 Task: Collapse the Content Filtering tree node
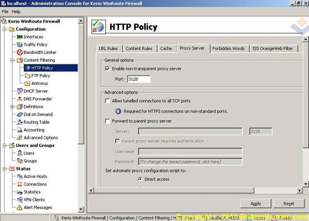tap(12, 60)
